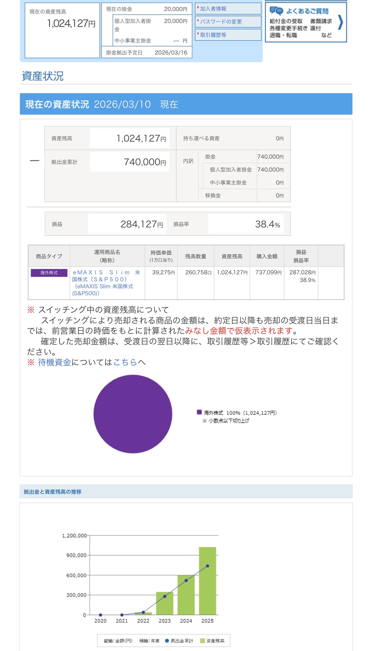Collapse the asset summary with minus icon
Viewport: 371px width, 651px height.
coord(35,161)
